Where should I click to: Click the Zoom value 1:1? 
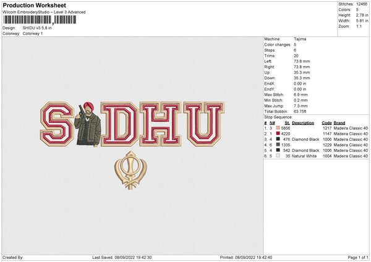[359, 26]
